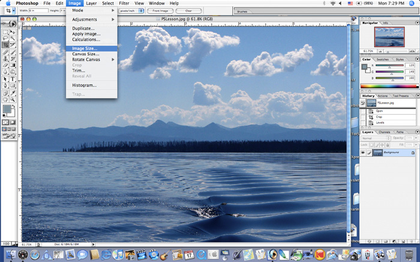Select the Dodge tool

coord(13,72)
